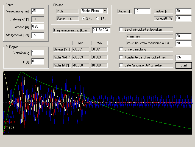
Task: Toggle the 'Ohne Dämpfung' checkbox
Action: click(x=121, y=49)
